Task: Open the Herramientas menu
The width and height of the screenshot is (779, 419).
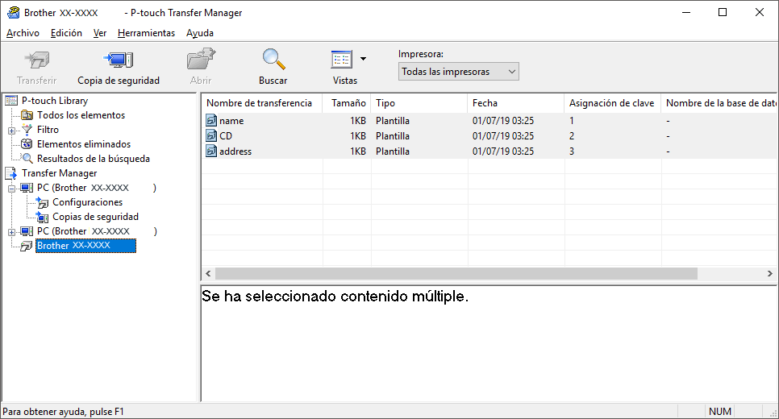Action: (x=146, y=33)
